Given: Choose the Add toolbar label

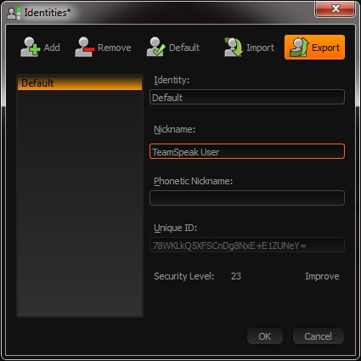Looking at the screenshot, I should [x=52, y=48].
